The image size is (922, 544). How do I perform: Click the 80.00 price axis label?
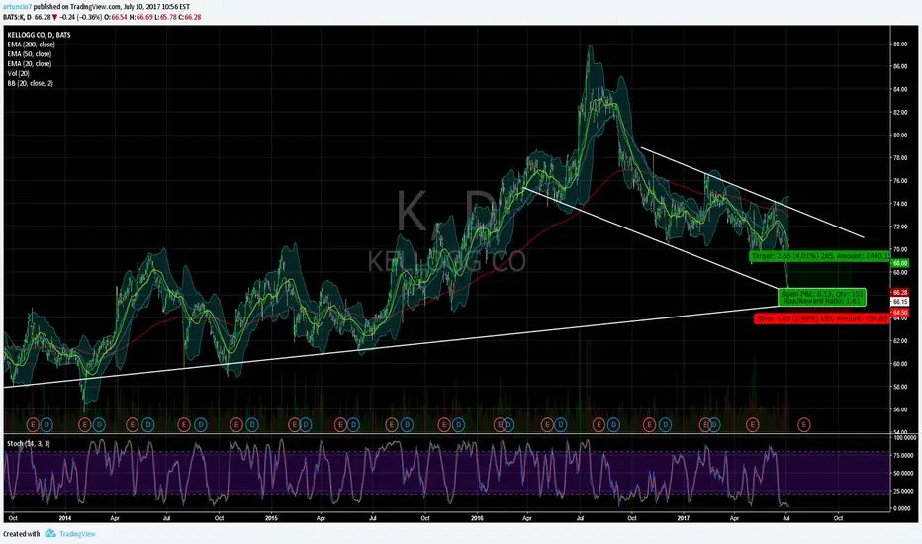[900, 136]
